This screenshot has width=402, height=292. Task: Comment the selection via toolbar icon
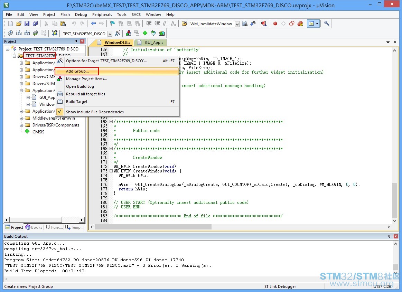point(165,23)
